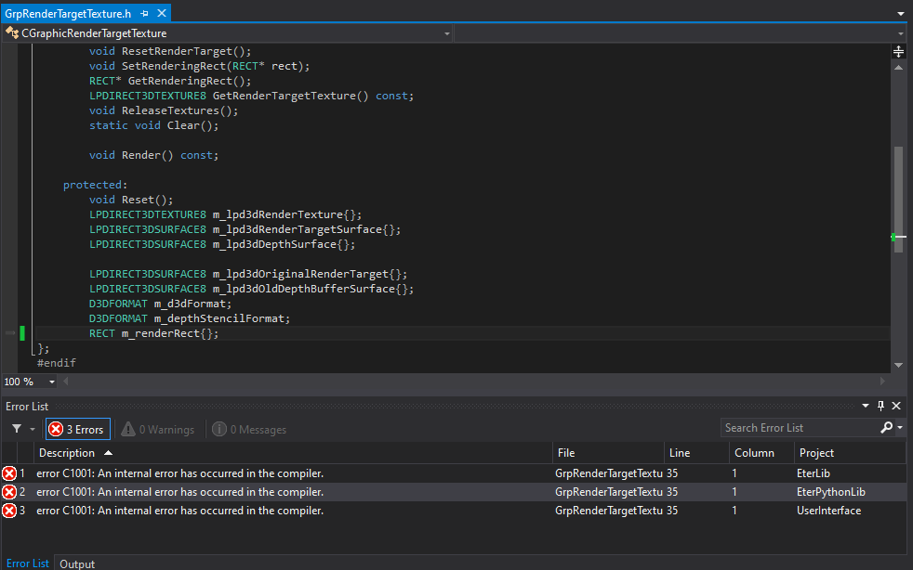This screenshot has width=913, height=570.
Task: Select error 1 row for EterLib project
Action: click(454, 473)
